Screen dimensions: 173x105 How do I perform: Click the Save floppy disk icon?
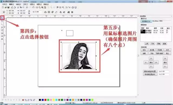click(8, 7)
